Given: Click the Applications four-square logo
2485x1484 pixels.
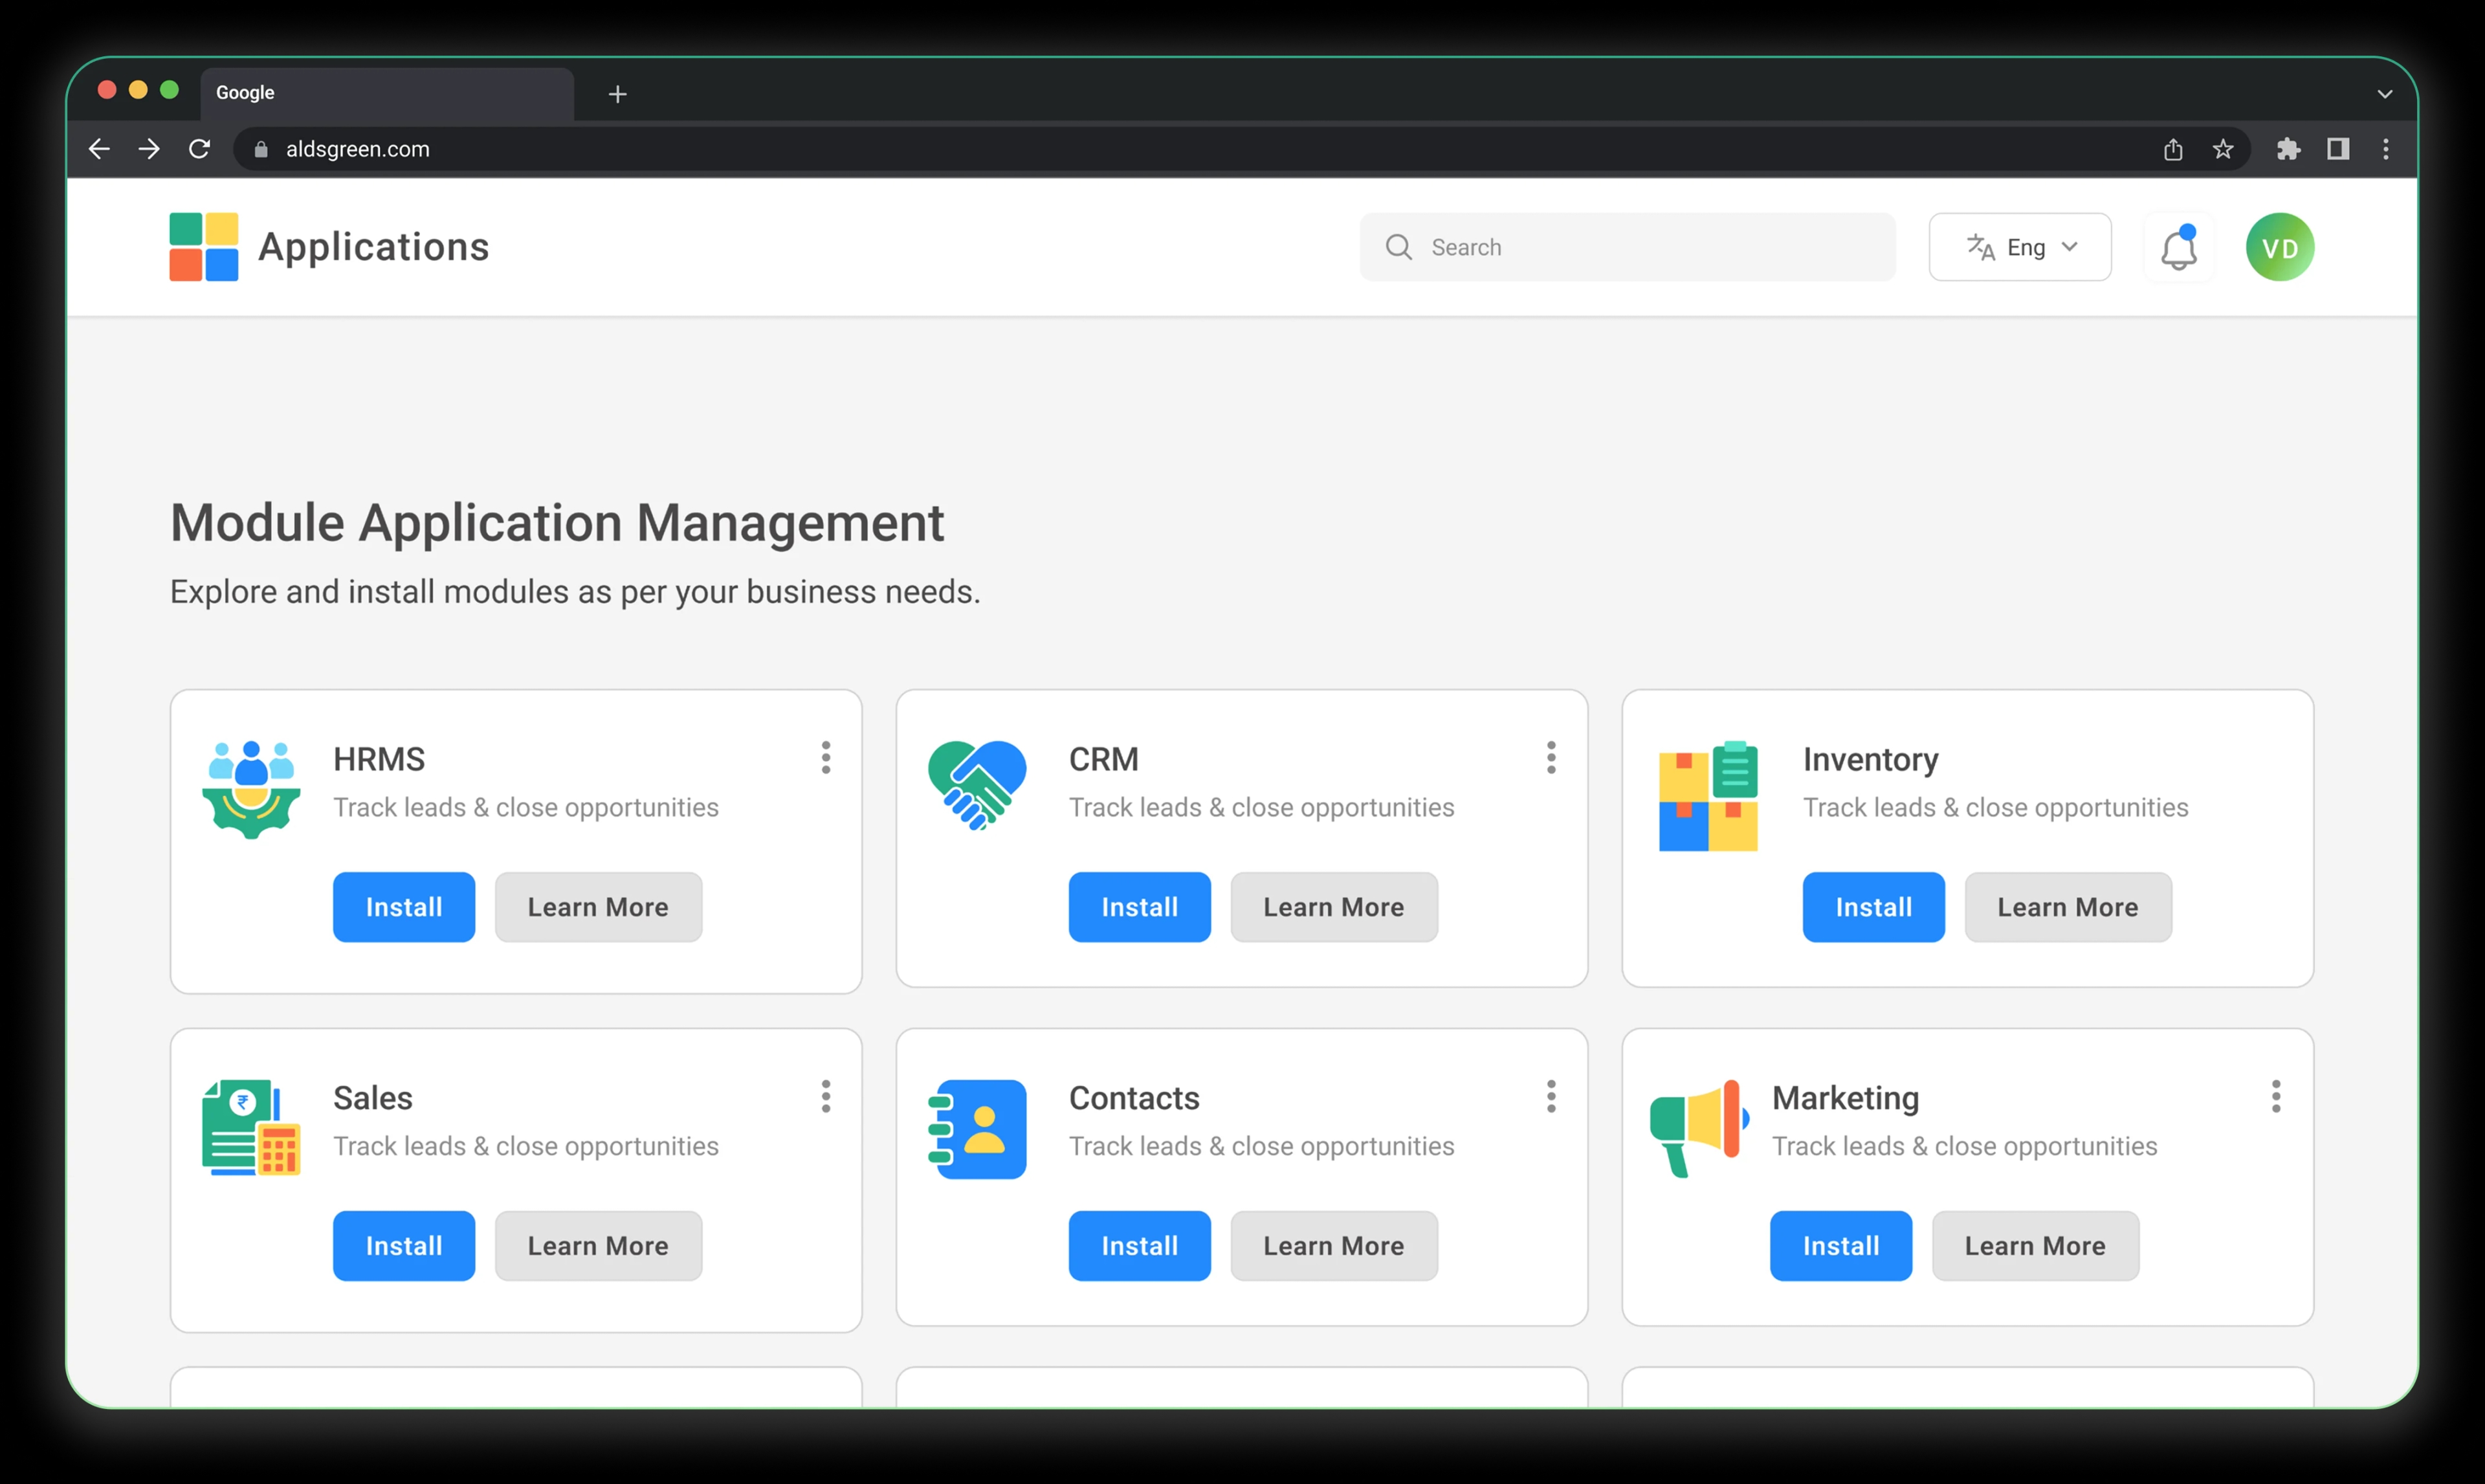Looking at the screenshot, I should (204, 247).
